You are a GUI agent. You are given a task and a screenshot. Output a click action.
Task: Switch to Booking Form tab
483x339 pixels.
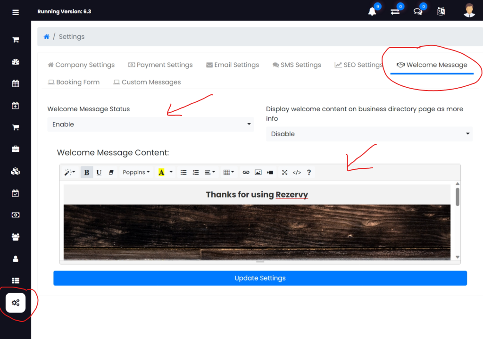(74, 82)
